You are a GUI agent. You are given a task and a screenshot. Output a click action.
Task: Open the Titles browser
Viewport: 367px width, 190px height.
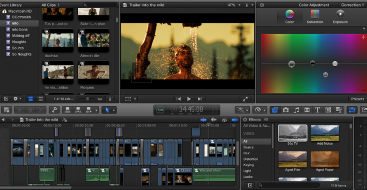317,110
